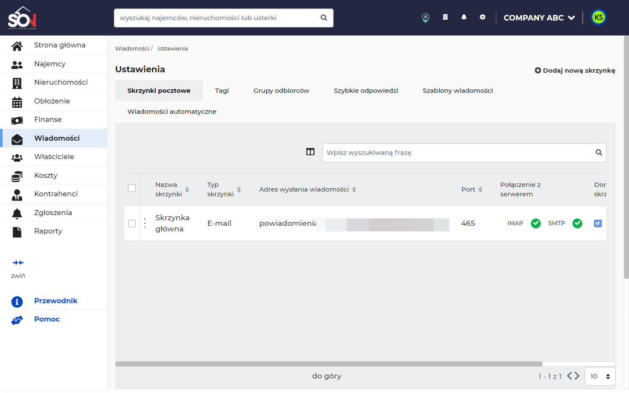The width and height of the screenshot is (629, 393).
Task: Open the rows-per-page selector showing 10
Action: pos(600,376)
